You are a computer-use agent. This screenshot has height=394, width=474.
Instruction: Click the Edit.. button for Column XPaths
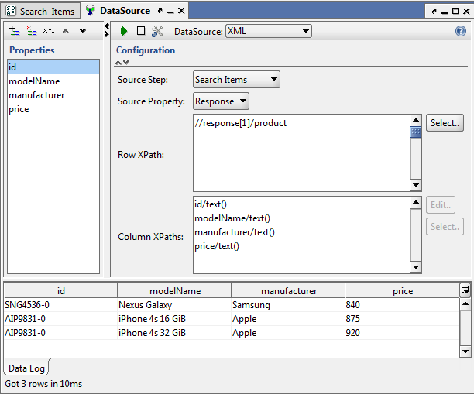pos(441,205)
